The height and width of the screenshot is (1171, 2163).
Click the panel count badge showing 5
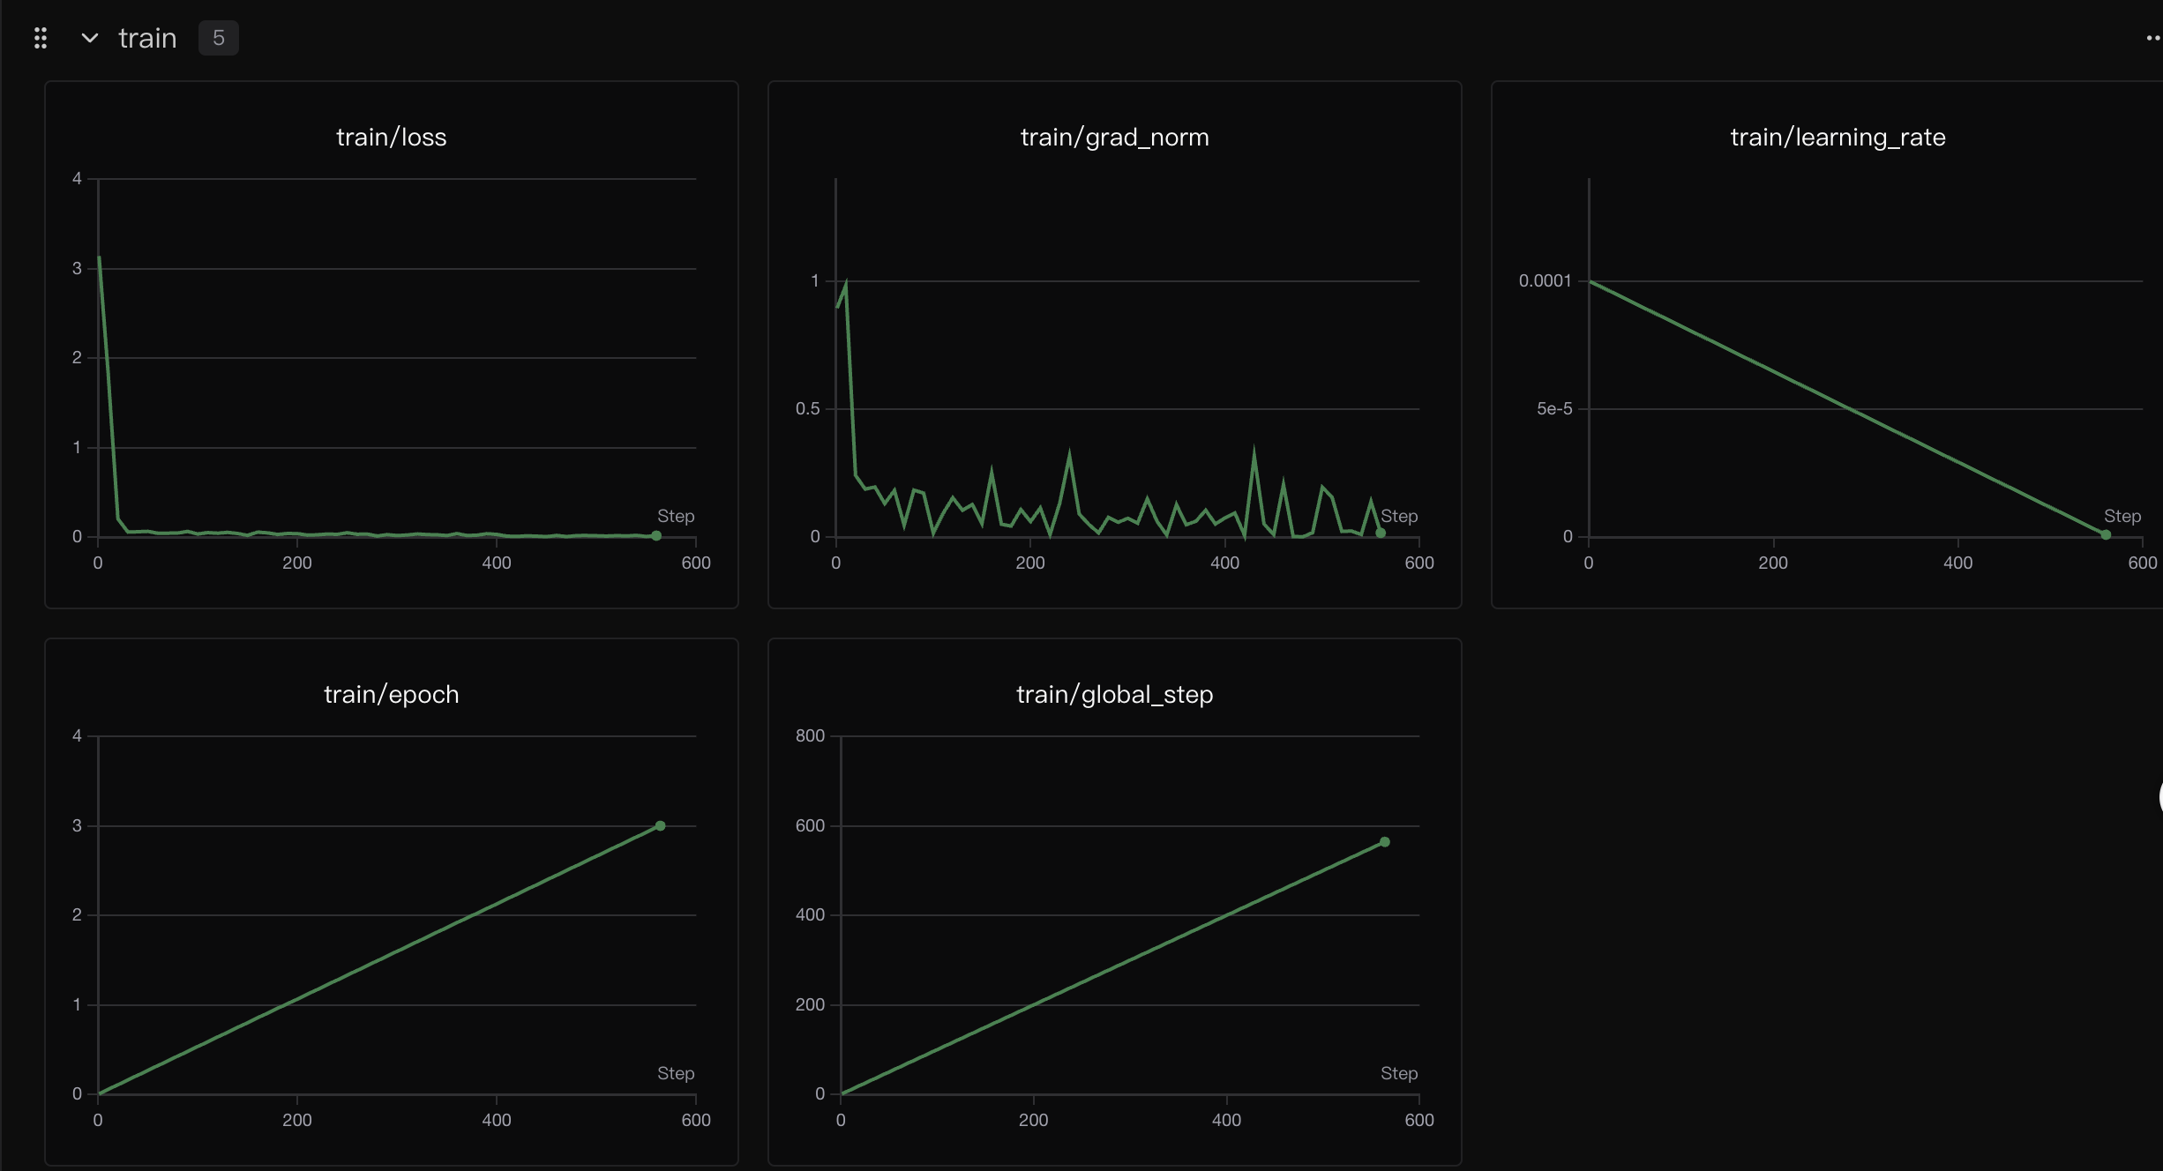click(x=218, y=38)
